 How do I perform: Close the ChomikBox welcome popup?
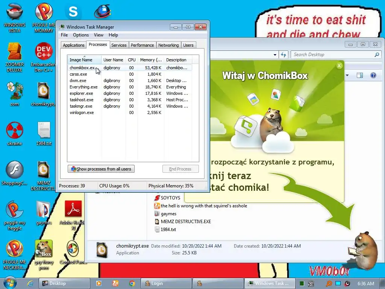coord(339,65)
